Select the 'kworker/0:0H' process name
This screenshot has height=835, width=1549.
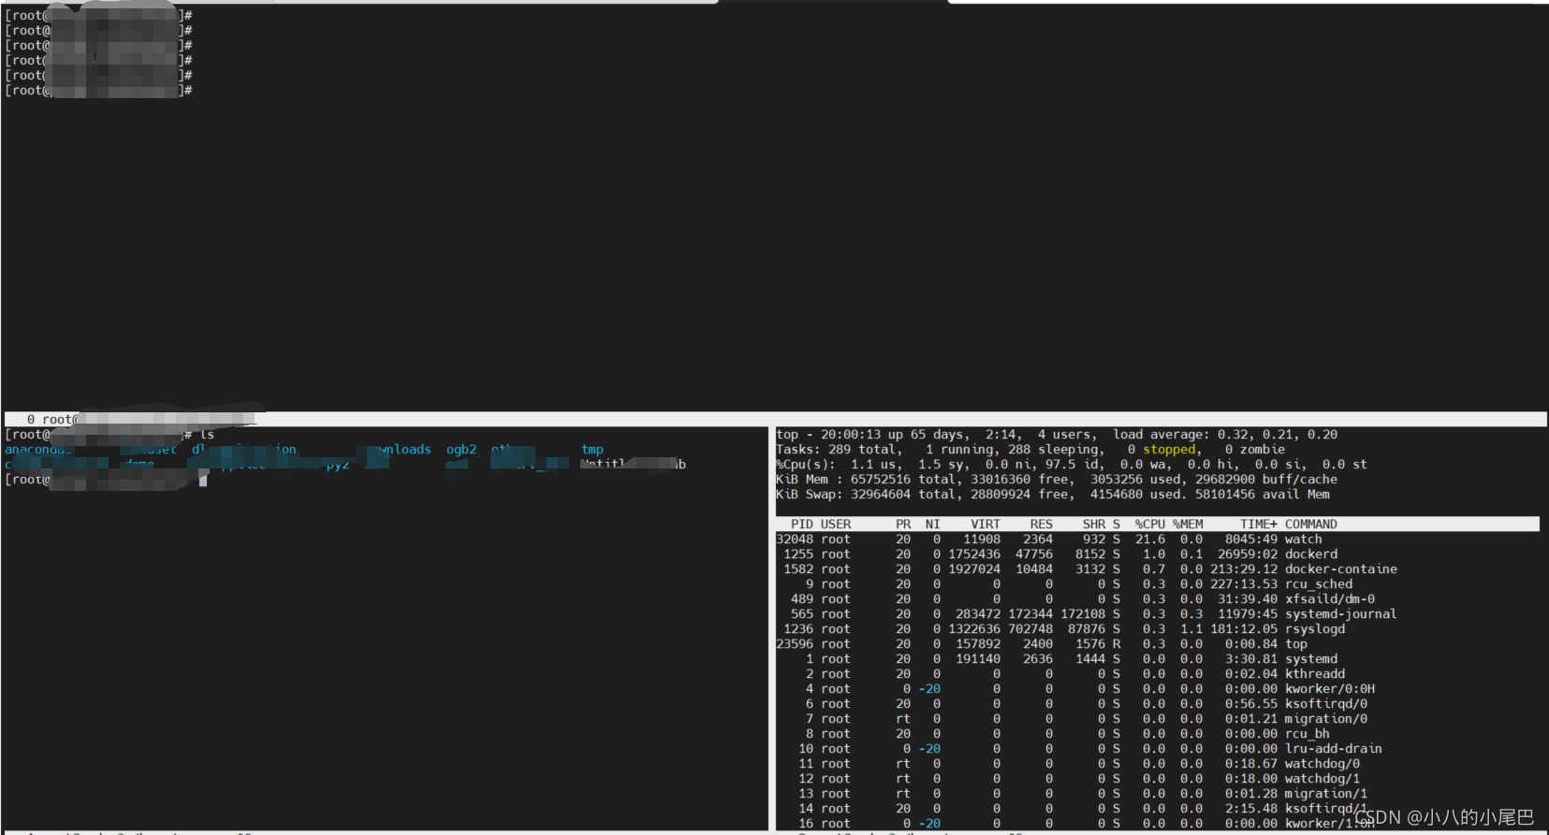(1330, 689)
